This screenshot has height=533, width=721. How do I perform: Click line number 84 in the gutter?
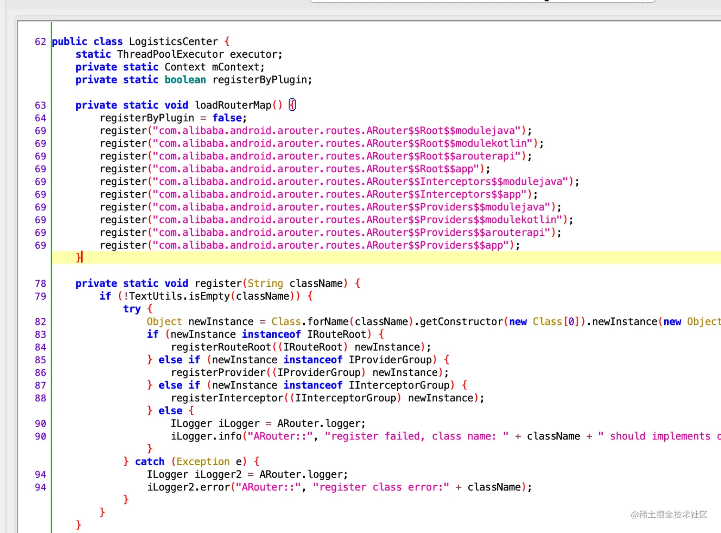[x=41, y=347]
